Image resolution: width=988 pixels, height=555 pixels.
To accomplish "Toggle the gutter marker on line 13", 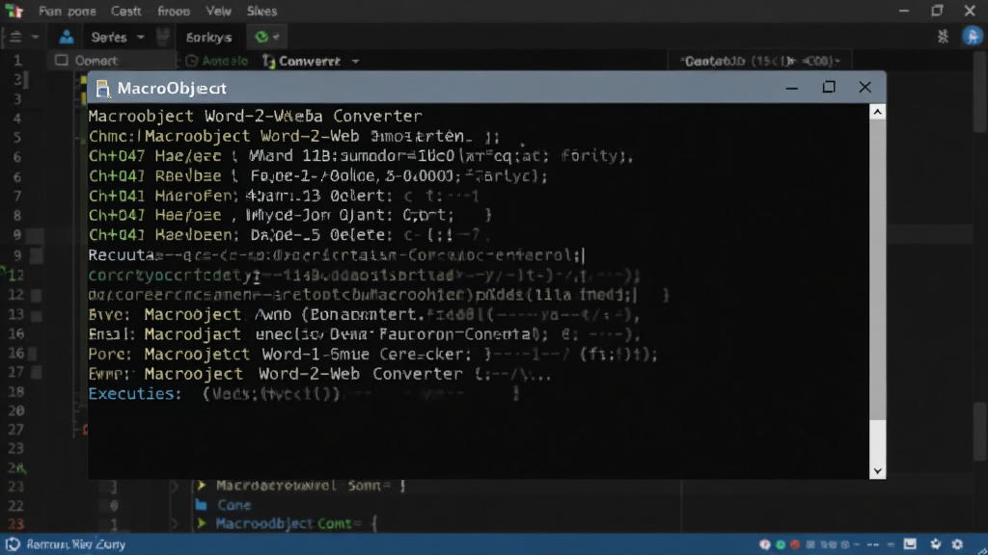I will [x=37, y=315].
